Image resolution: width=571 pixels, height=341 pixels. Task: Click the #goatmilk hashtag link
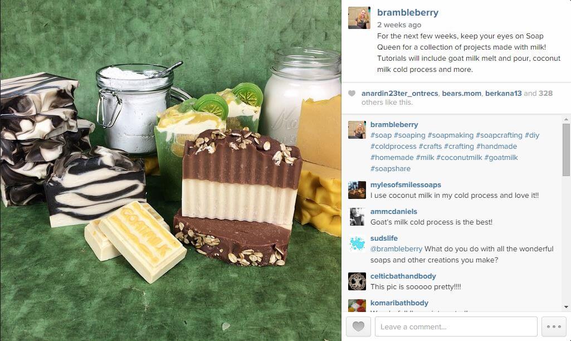point(501,157)
